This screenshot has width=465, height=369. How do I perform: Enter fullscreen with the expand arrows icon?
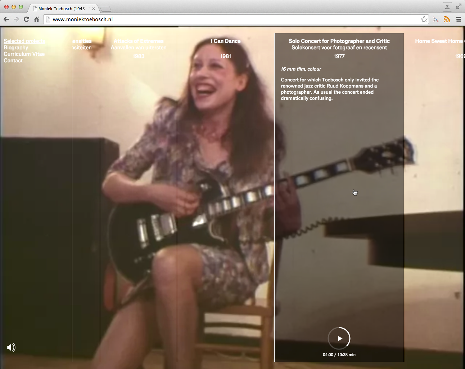pyautogui.click(x=459, y=6)
